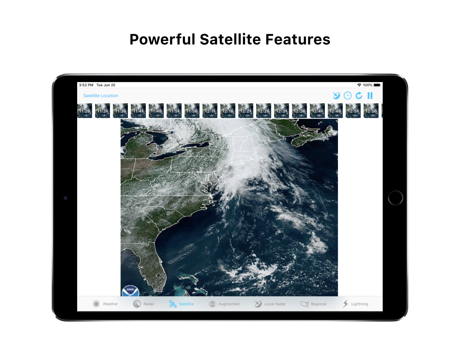
Task: Open Satellite Location selector
Action: click(101, 96)
